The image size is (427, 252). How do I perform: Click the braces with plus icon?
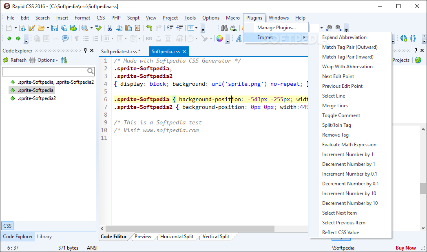(404, 39)
